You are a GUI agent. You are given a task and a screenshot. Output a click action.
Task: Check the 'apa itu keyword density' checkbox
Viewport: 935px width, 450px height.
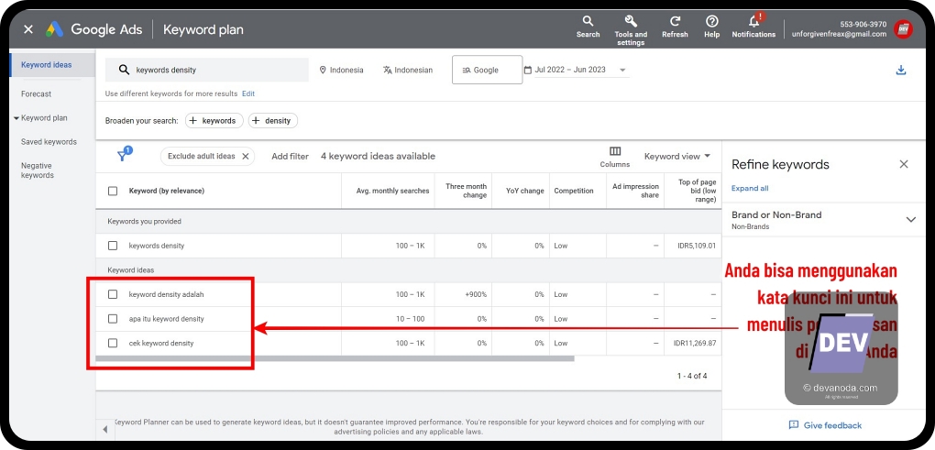pyautogui.click(x=113, y=319)
